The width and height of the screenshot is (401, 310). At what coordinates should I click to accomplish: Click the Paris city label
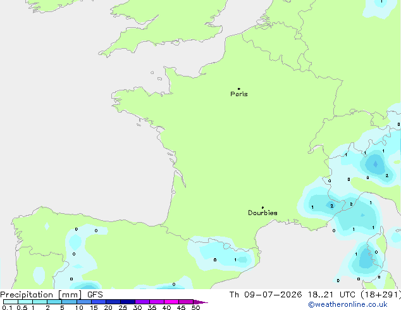pos(239,94)
